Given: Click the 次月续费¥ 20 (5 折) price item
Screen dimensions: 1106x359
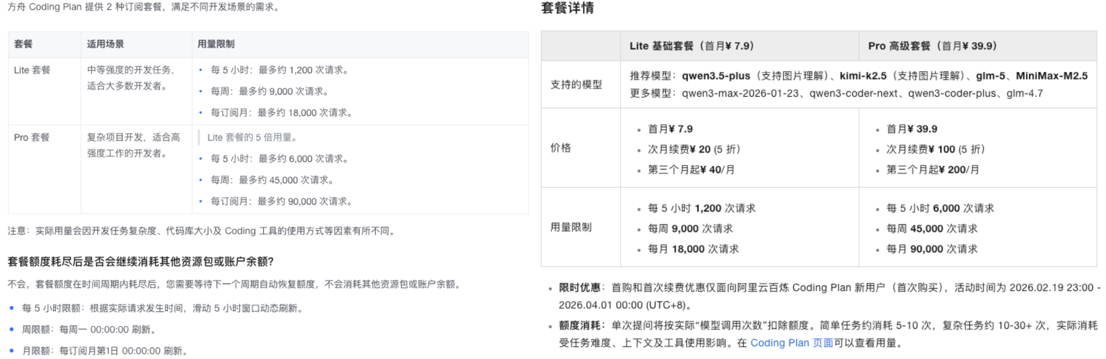Looking at the screenshot, I should coord(694,149).
